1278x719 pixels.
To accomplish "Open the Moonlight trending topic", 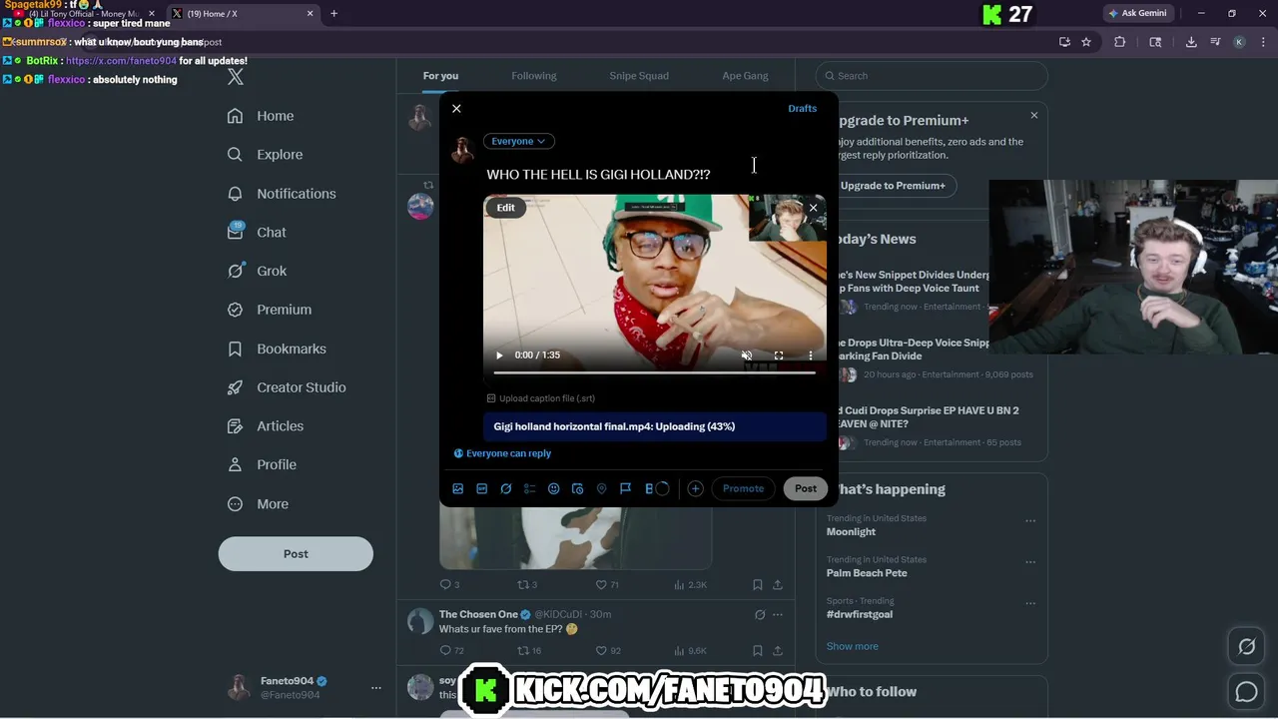I will click(x=851, y=532).
